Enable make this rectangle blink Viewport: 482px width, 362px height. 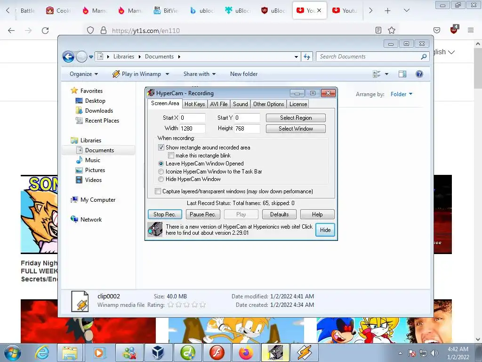(171, 156)
